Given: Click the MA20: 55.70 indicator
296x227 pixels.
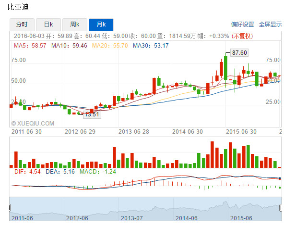Looking at the screenshot, I should [110, 46].
